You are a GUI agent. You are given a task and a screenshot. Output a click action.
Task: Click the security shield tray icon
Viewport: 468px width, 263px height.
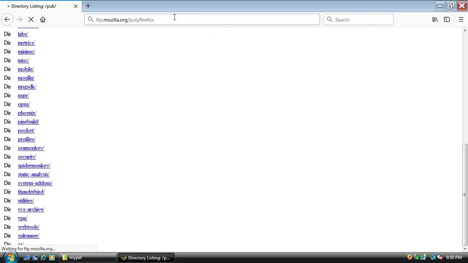(410, 257)
